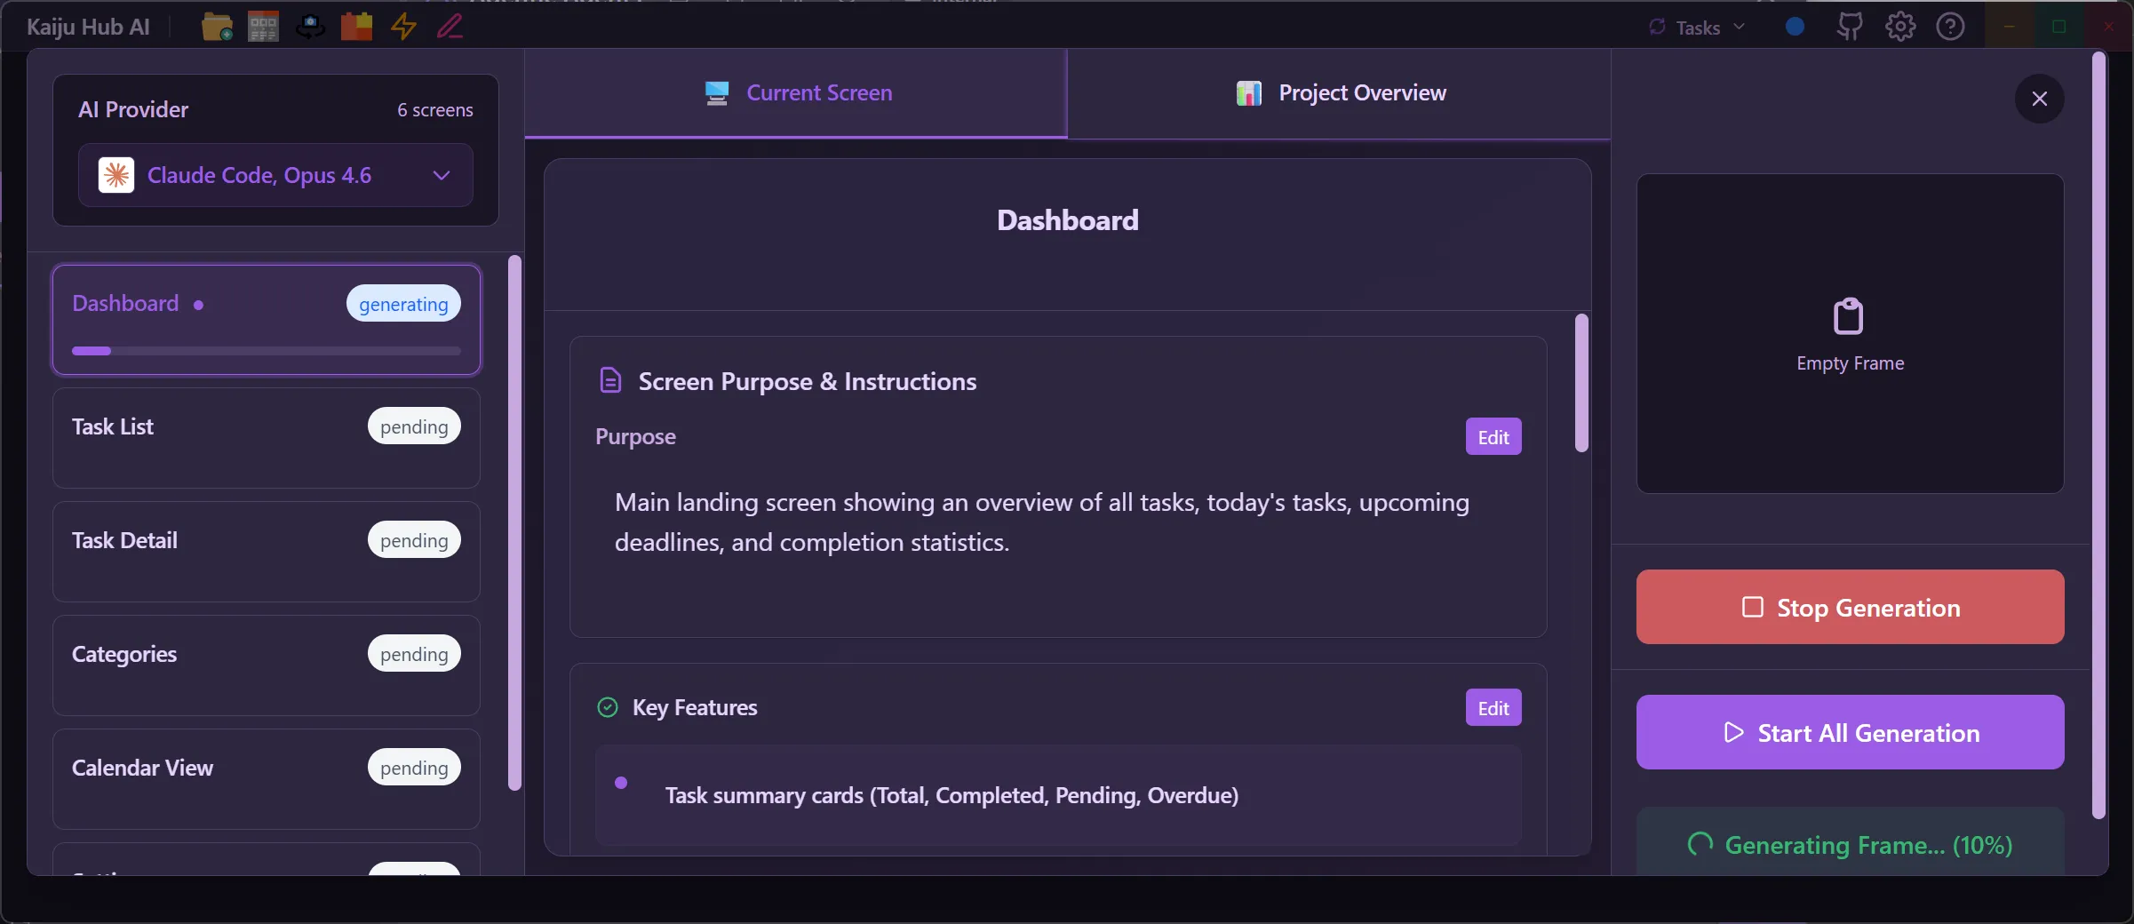Click the help question mark icon
Image resolution: width=2134 pixels, height=924 pixels.
click(1950, 27)
